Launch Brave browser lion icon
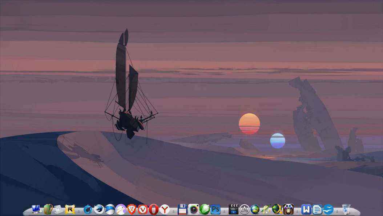The height and width of the screenshot is (216, 383). pyautogui.click(x=132, y=210)
